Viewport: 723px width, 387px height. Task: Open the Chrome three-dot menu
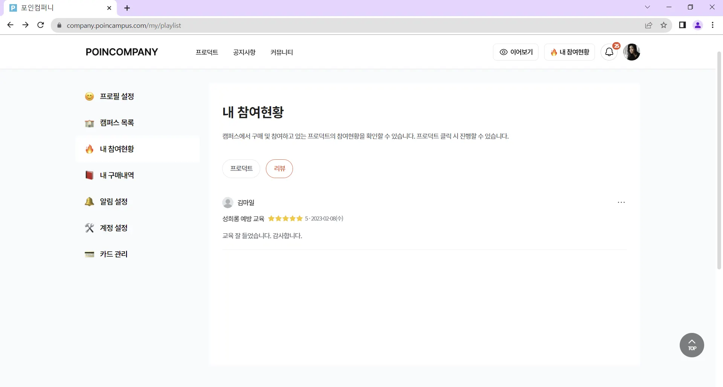coord(712,25)
